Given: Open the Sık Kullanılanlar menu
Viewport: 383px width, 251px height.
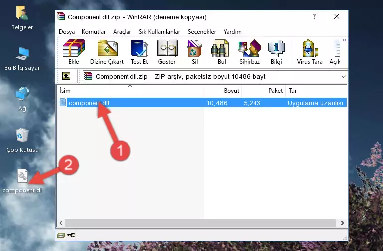Looking at the screenshot, I should 159,32.
